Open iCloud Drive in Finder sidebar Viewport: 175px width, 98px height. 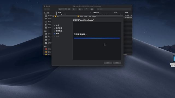tap(48, 34)
